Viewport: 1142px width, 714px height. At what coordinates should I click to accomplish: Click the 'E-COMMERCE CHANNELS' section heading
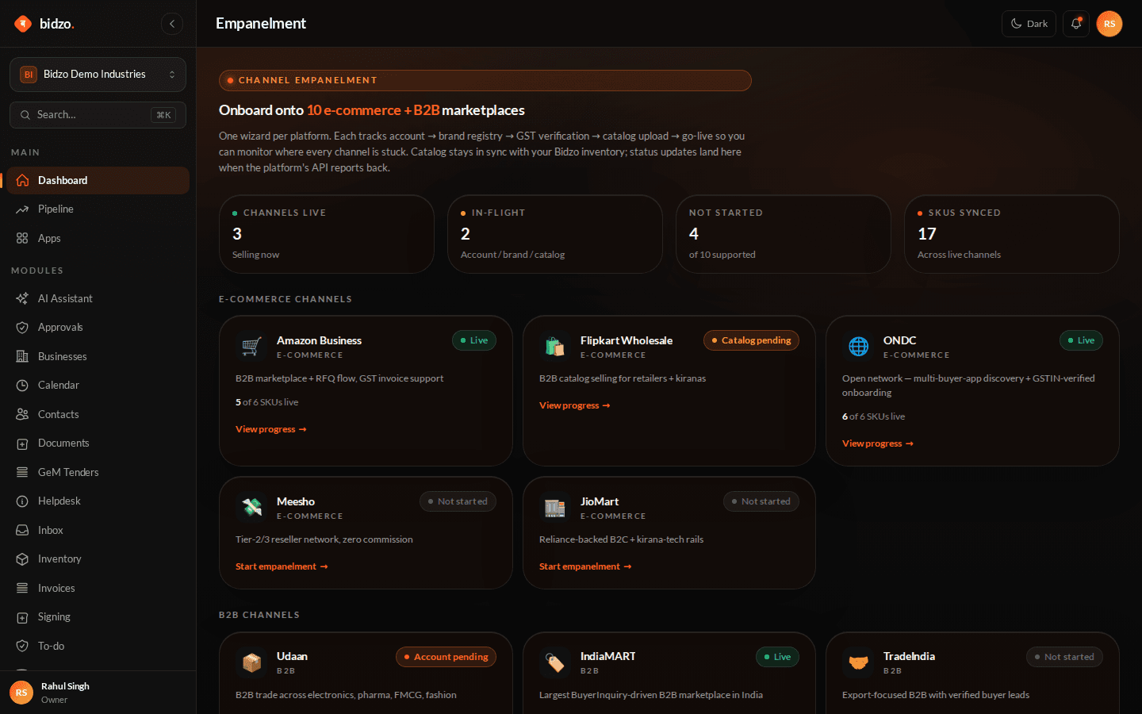(285, 299)
